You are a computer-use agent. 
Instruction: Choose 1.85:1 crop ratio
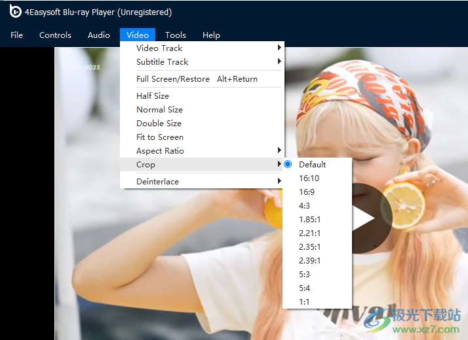[317, 220]
